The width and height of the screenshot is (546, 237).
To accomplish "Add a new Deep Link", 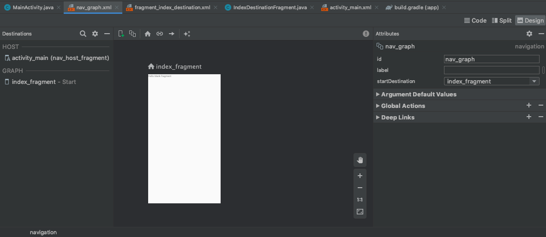I will coord(528,117).
